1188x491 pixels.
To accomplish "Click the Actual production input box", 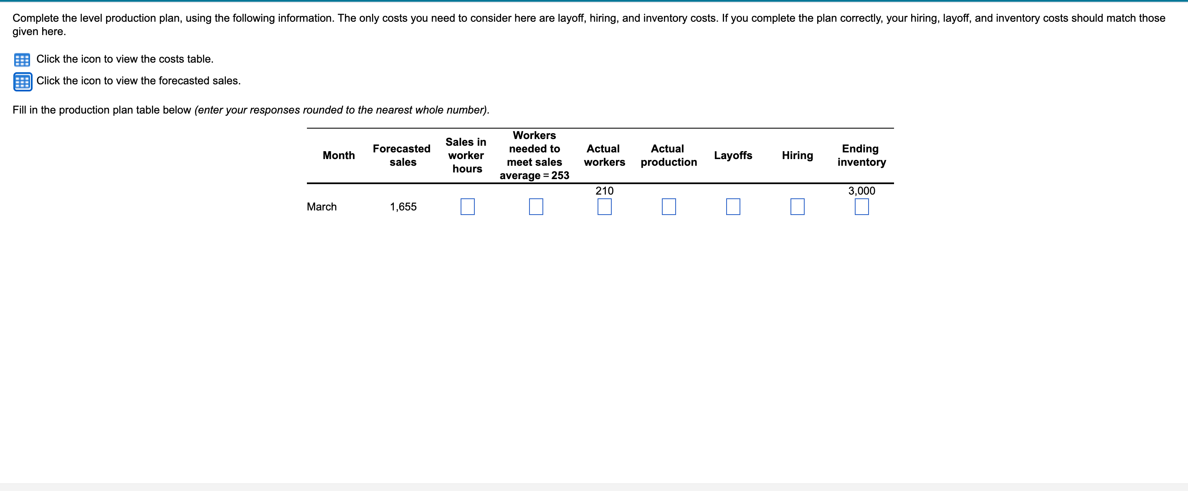I will click(669, 207).
